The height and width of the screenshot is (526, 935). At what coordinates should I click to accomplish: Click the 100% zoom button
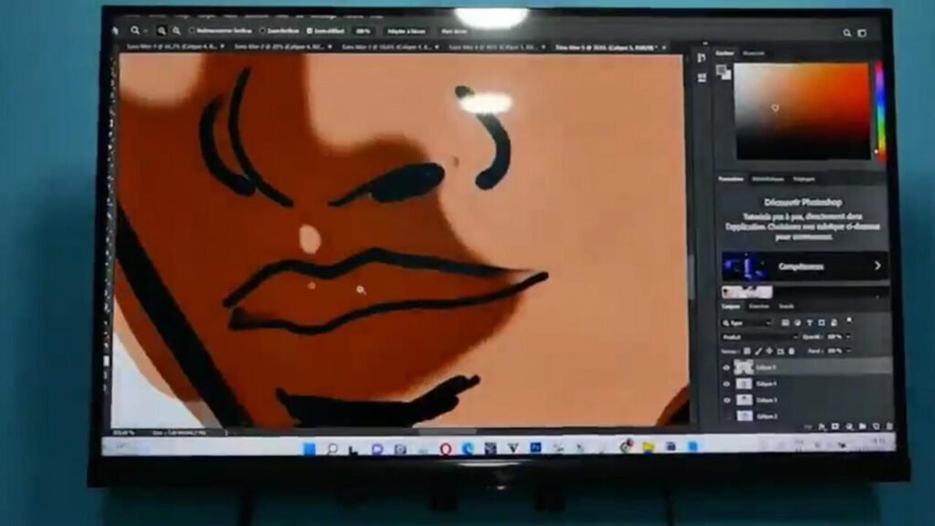pos(363,31)
